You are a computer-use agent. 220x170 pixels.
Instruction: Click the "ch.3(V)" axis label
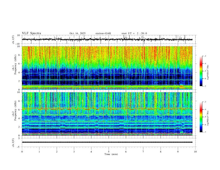tap(13, 142)
